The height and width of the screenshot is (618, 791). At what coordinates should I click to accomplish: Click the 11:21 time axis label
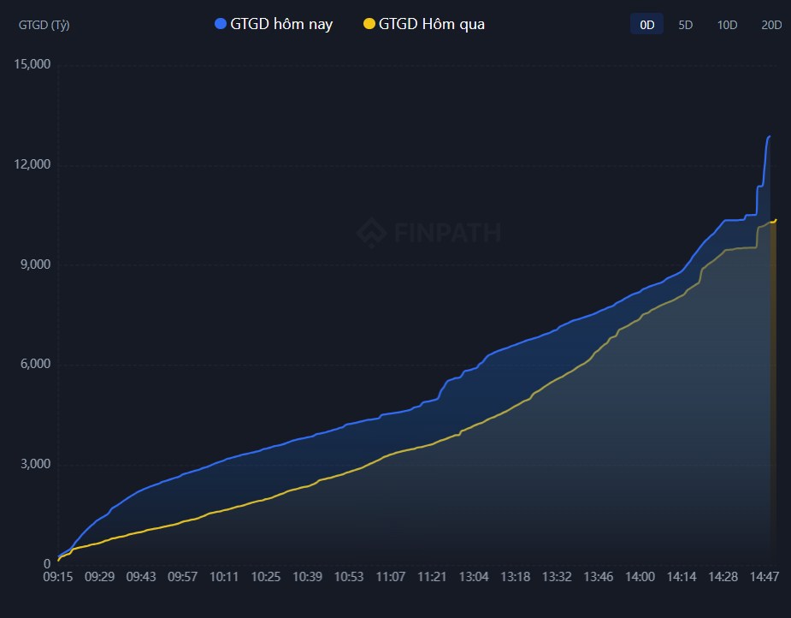[433, 577]
